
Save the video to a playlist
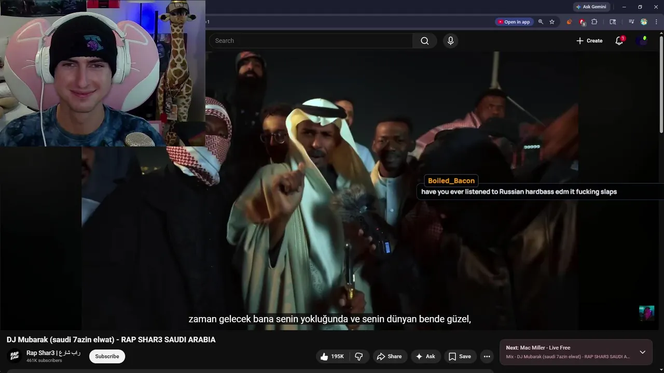pos(460,356)
